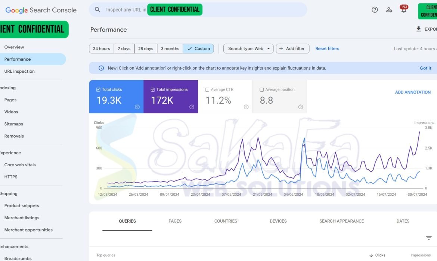The width and height of the screenshot is (437, 261).
Task: Open the manage users settings icon
Action: 389,10
